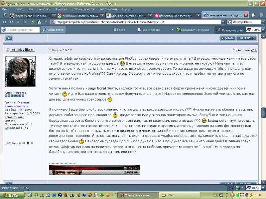Image resolution: width=266 pixels, height=199 pixels.
Task: Click the Home icon in navigation bar
Action: (x=39, y=22)
